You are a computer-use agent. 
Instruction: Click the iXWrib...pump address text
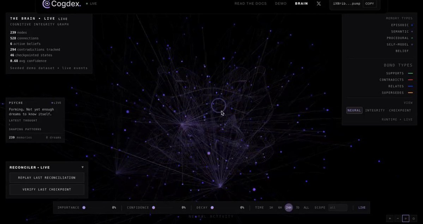click(347, 4)
